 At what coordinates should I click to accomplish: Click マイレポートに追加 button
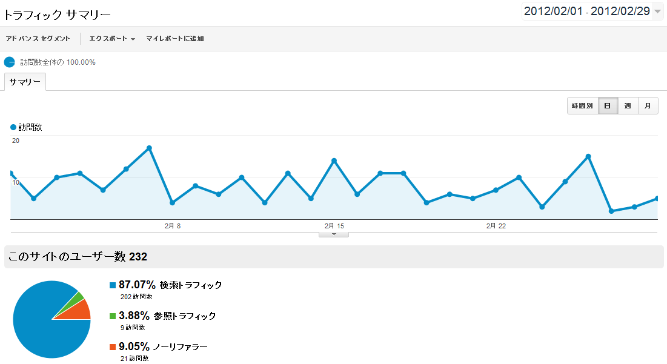coord(175,39)
